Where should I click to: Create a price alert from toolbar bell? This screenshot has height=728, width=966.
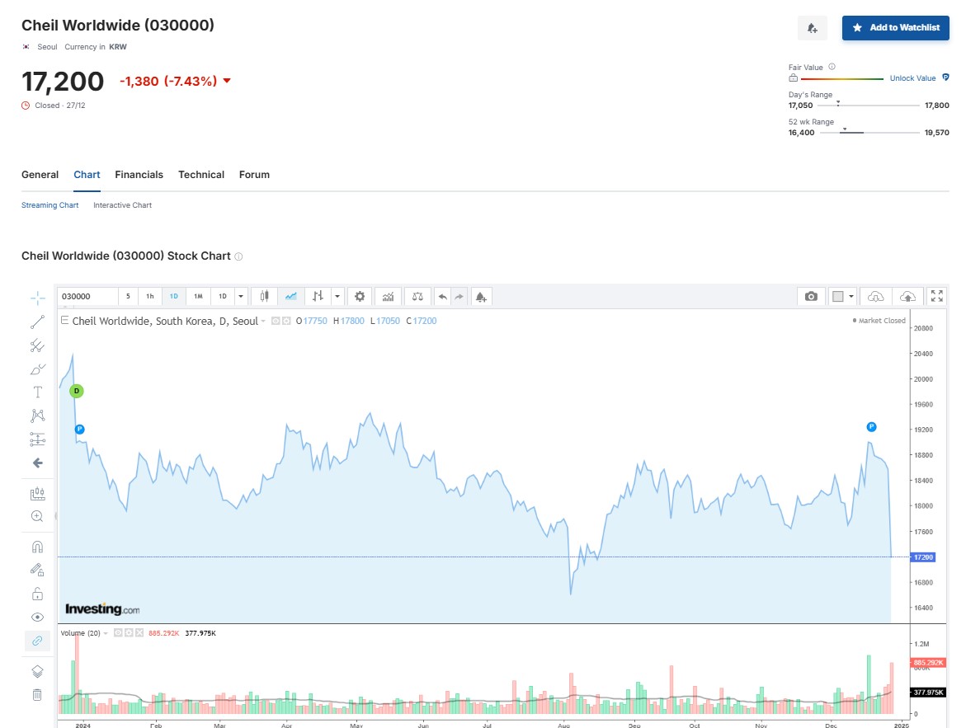481,297
